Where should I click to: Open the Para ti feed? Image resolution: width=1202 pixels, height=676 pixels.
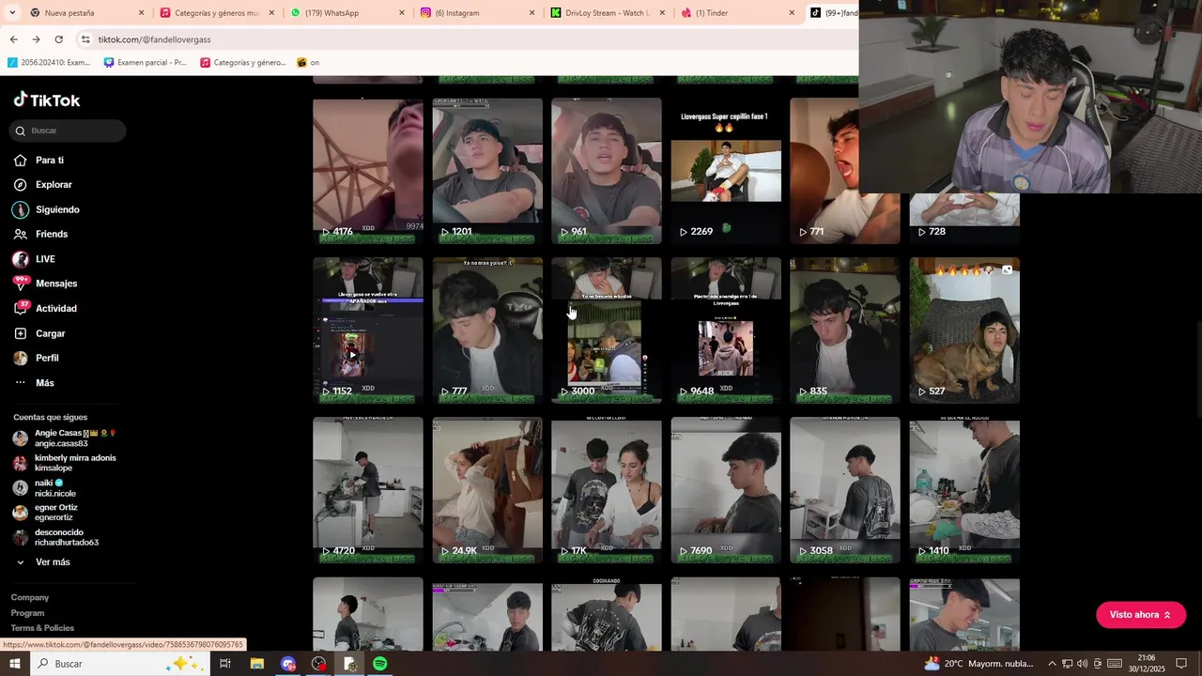pos(39,161)
